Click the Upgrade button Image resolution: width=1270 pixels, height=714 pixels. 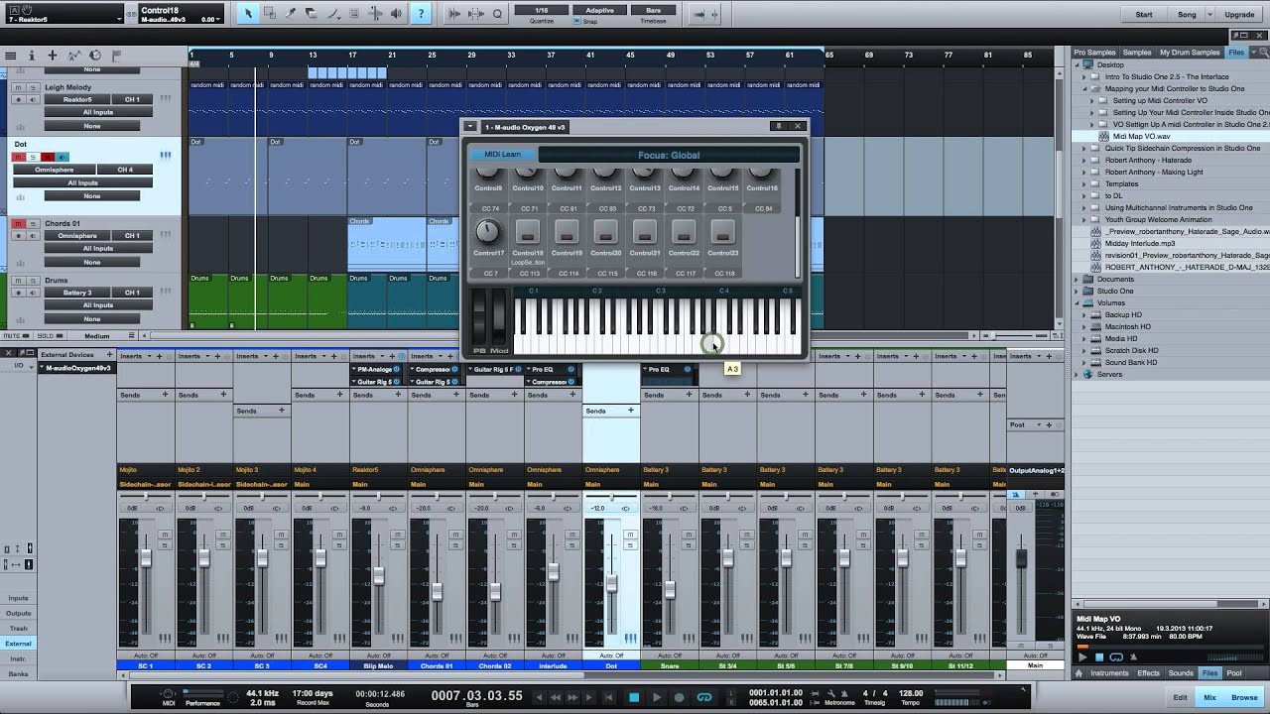tap(1239, 15)
